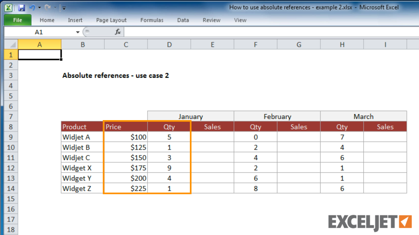419x235 pixels.
Task: Click the Name Box showing A1
Action: pos(39,32)
